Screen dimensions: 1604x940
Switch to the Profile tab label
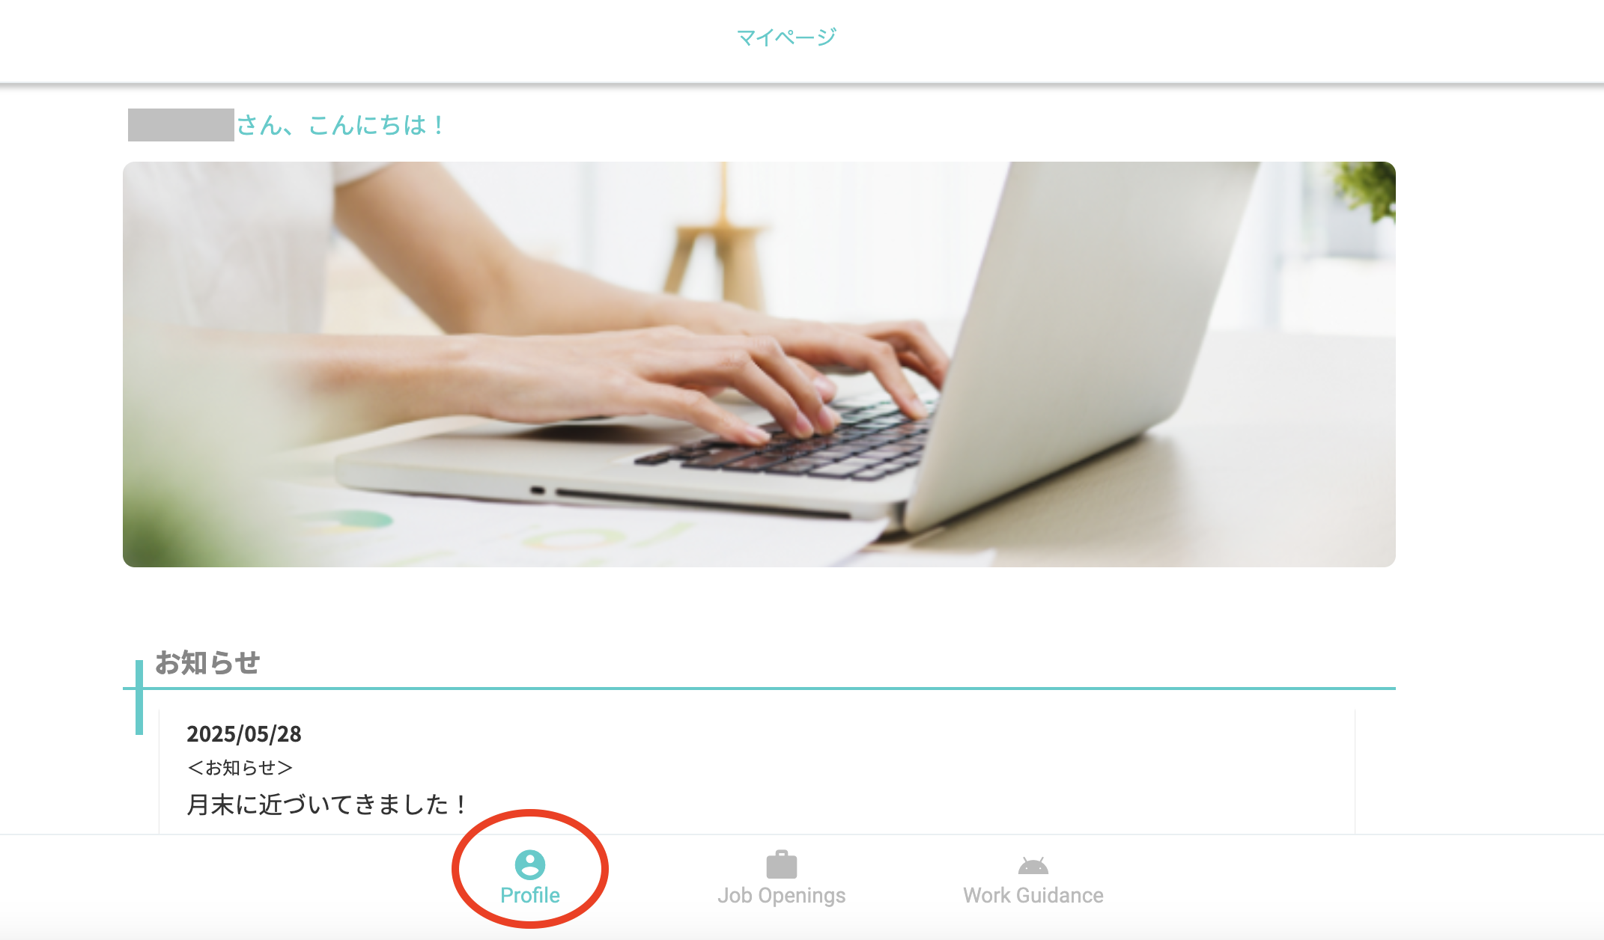pyautogui.click(x=530, y=895)
